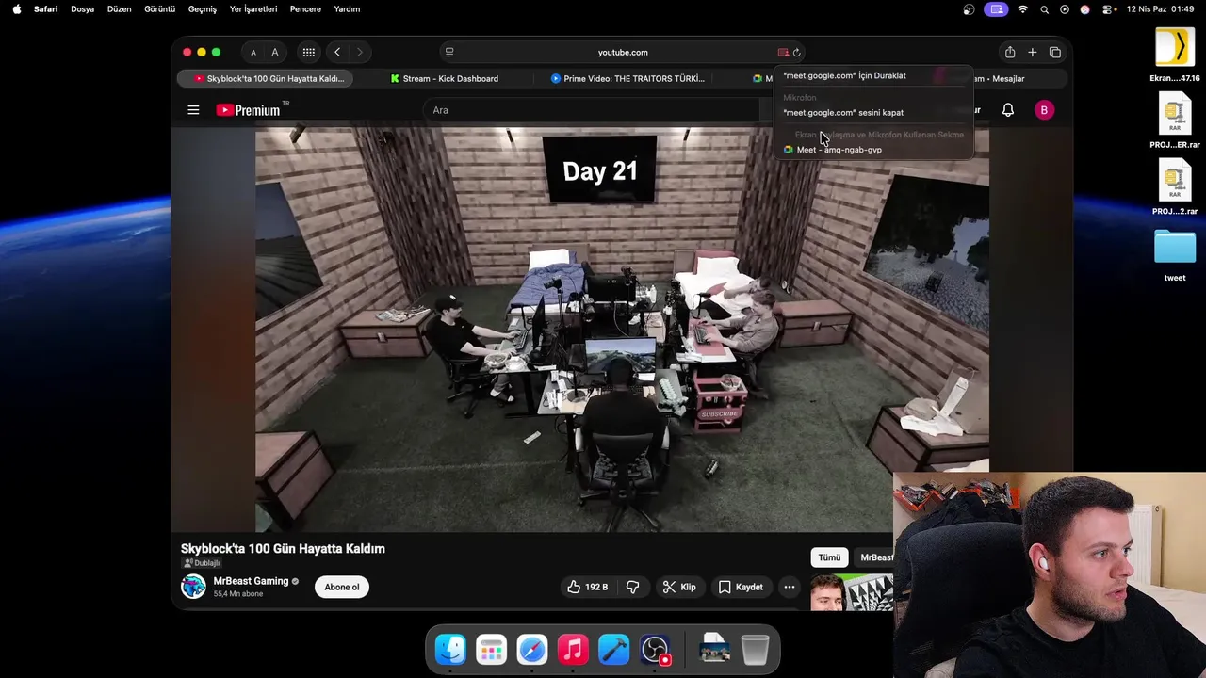
Task: Reload the youtube.com page
Action: point(797,53)
